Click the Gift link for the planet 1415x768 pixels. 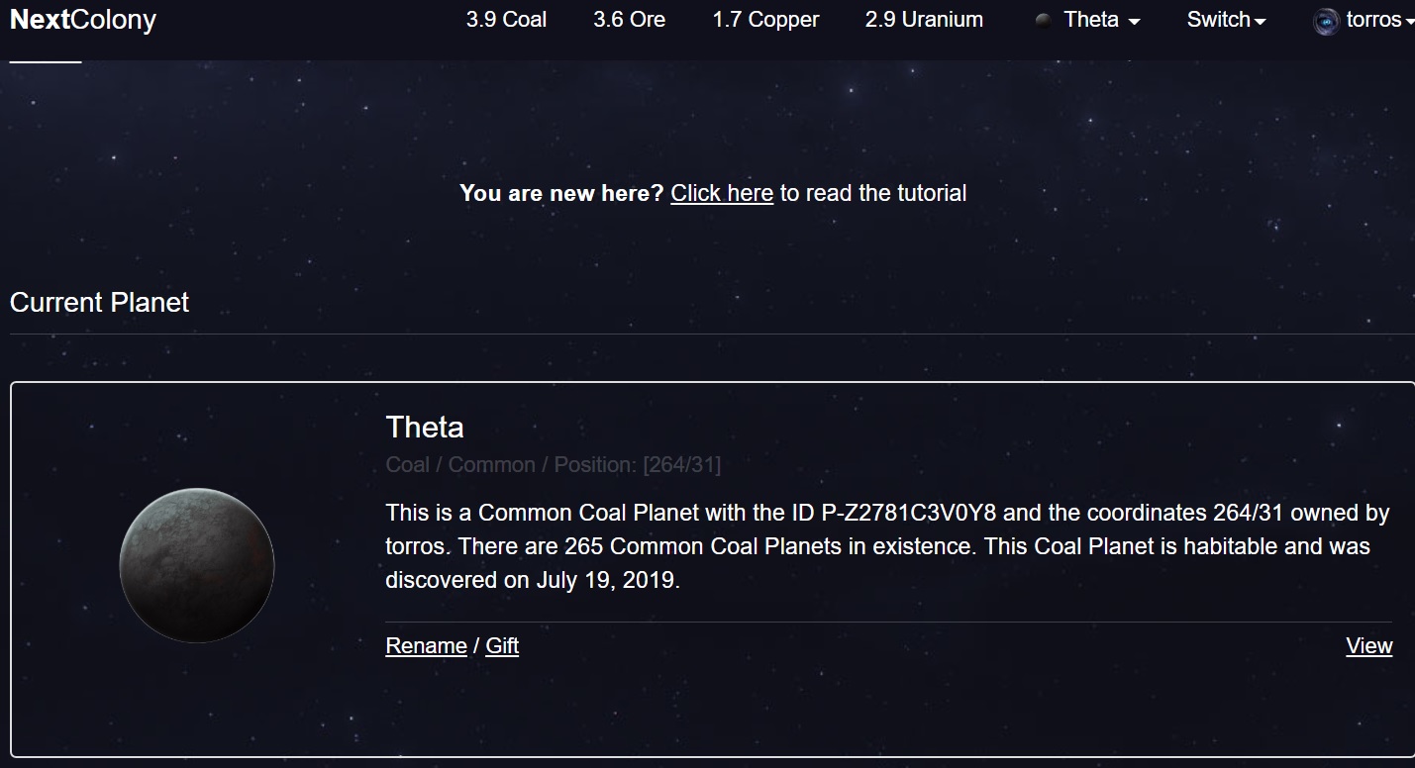(x=502, y=646)
